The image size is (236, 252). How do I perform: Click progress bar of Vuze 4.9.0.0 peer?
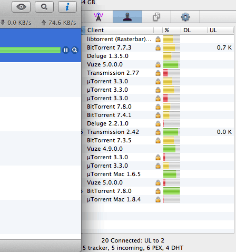pyautogui.click(x=172, y=149)
